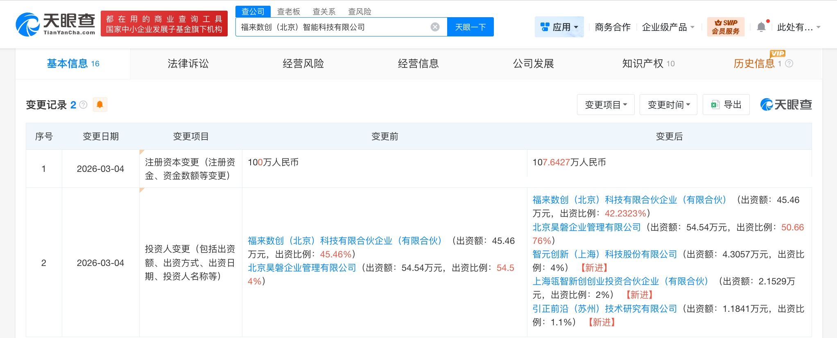Screen dimensions: 837x338
Task: Click the help icon next to 历史信息
Action: point(789,63)
